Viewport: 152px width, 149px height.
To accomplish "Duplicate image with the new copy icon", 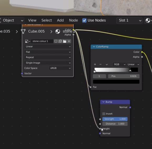I will click(60, 41).
